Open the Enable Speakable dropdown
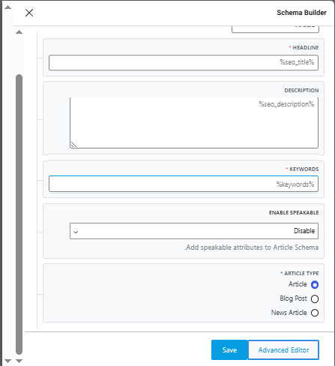Image resolution: width=335 pixels, height=366 pixels. click(x=194, y=231)
